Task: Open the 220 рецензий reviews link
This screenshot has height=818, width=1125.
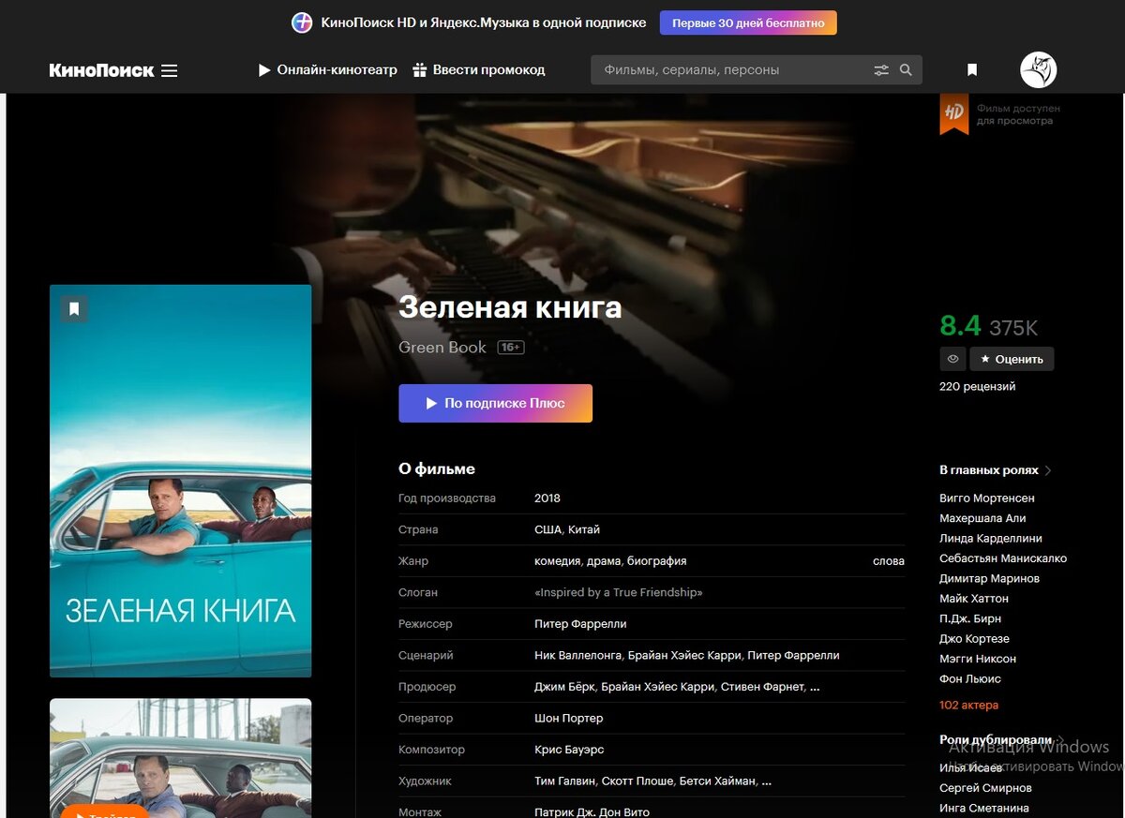Action: click(x=978, y=385)
